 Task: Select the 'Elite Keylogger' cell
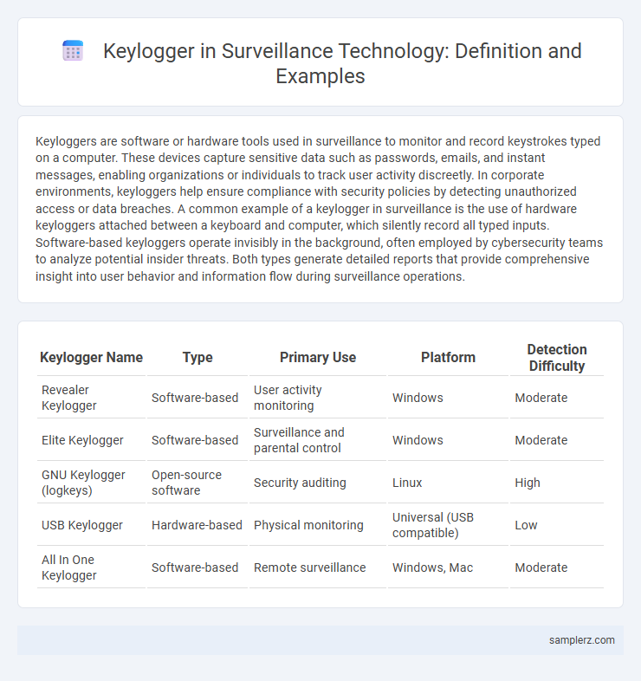click(91, 440)
